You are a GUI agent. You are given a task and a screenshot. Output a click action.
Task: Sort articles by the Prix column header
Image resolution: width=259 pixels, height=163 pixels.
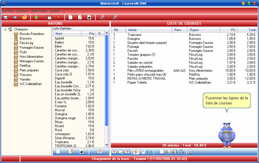pos(89,34)
